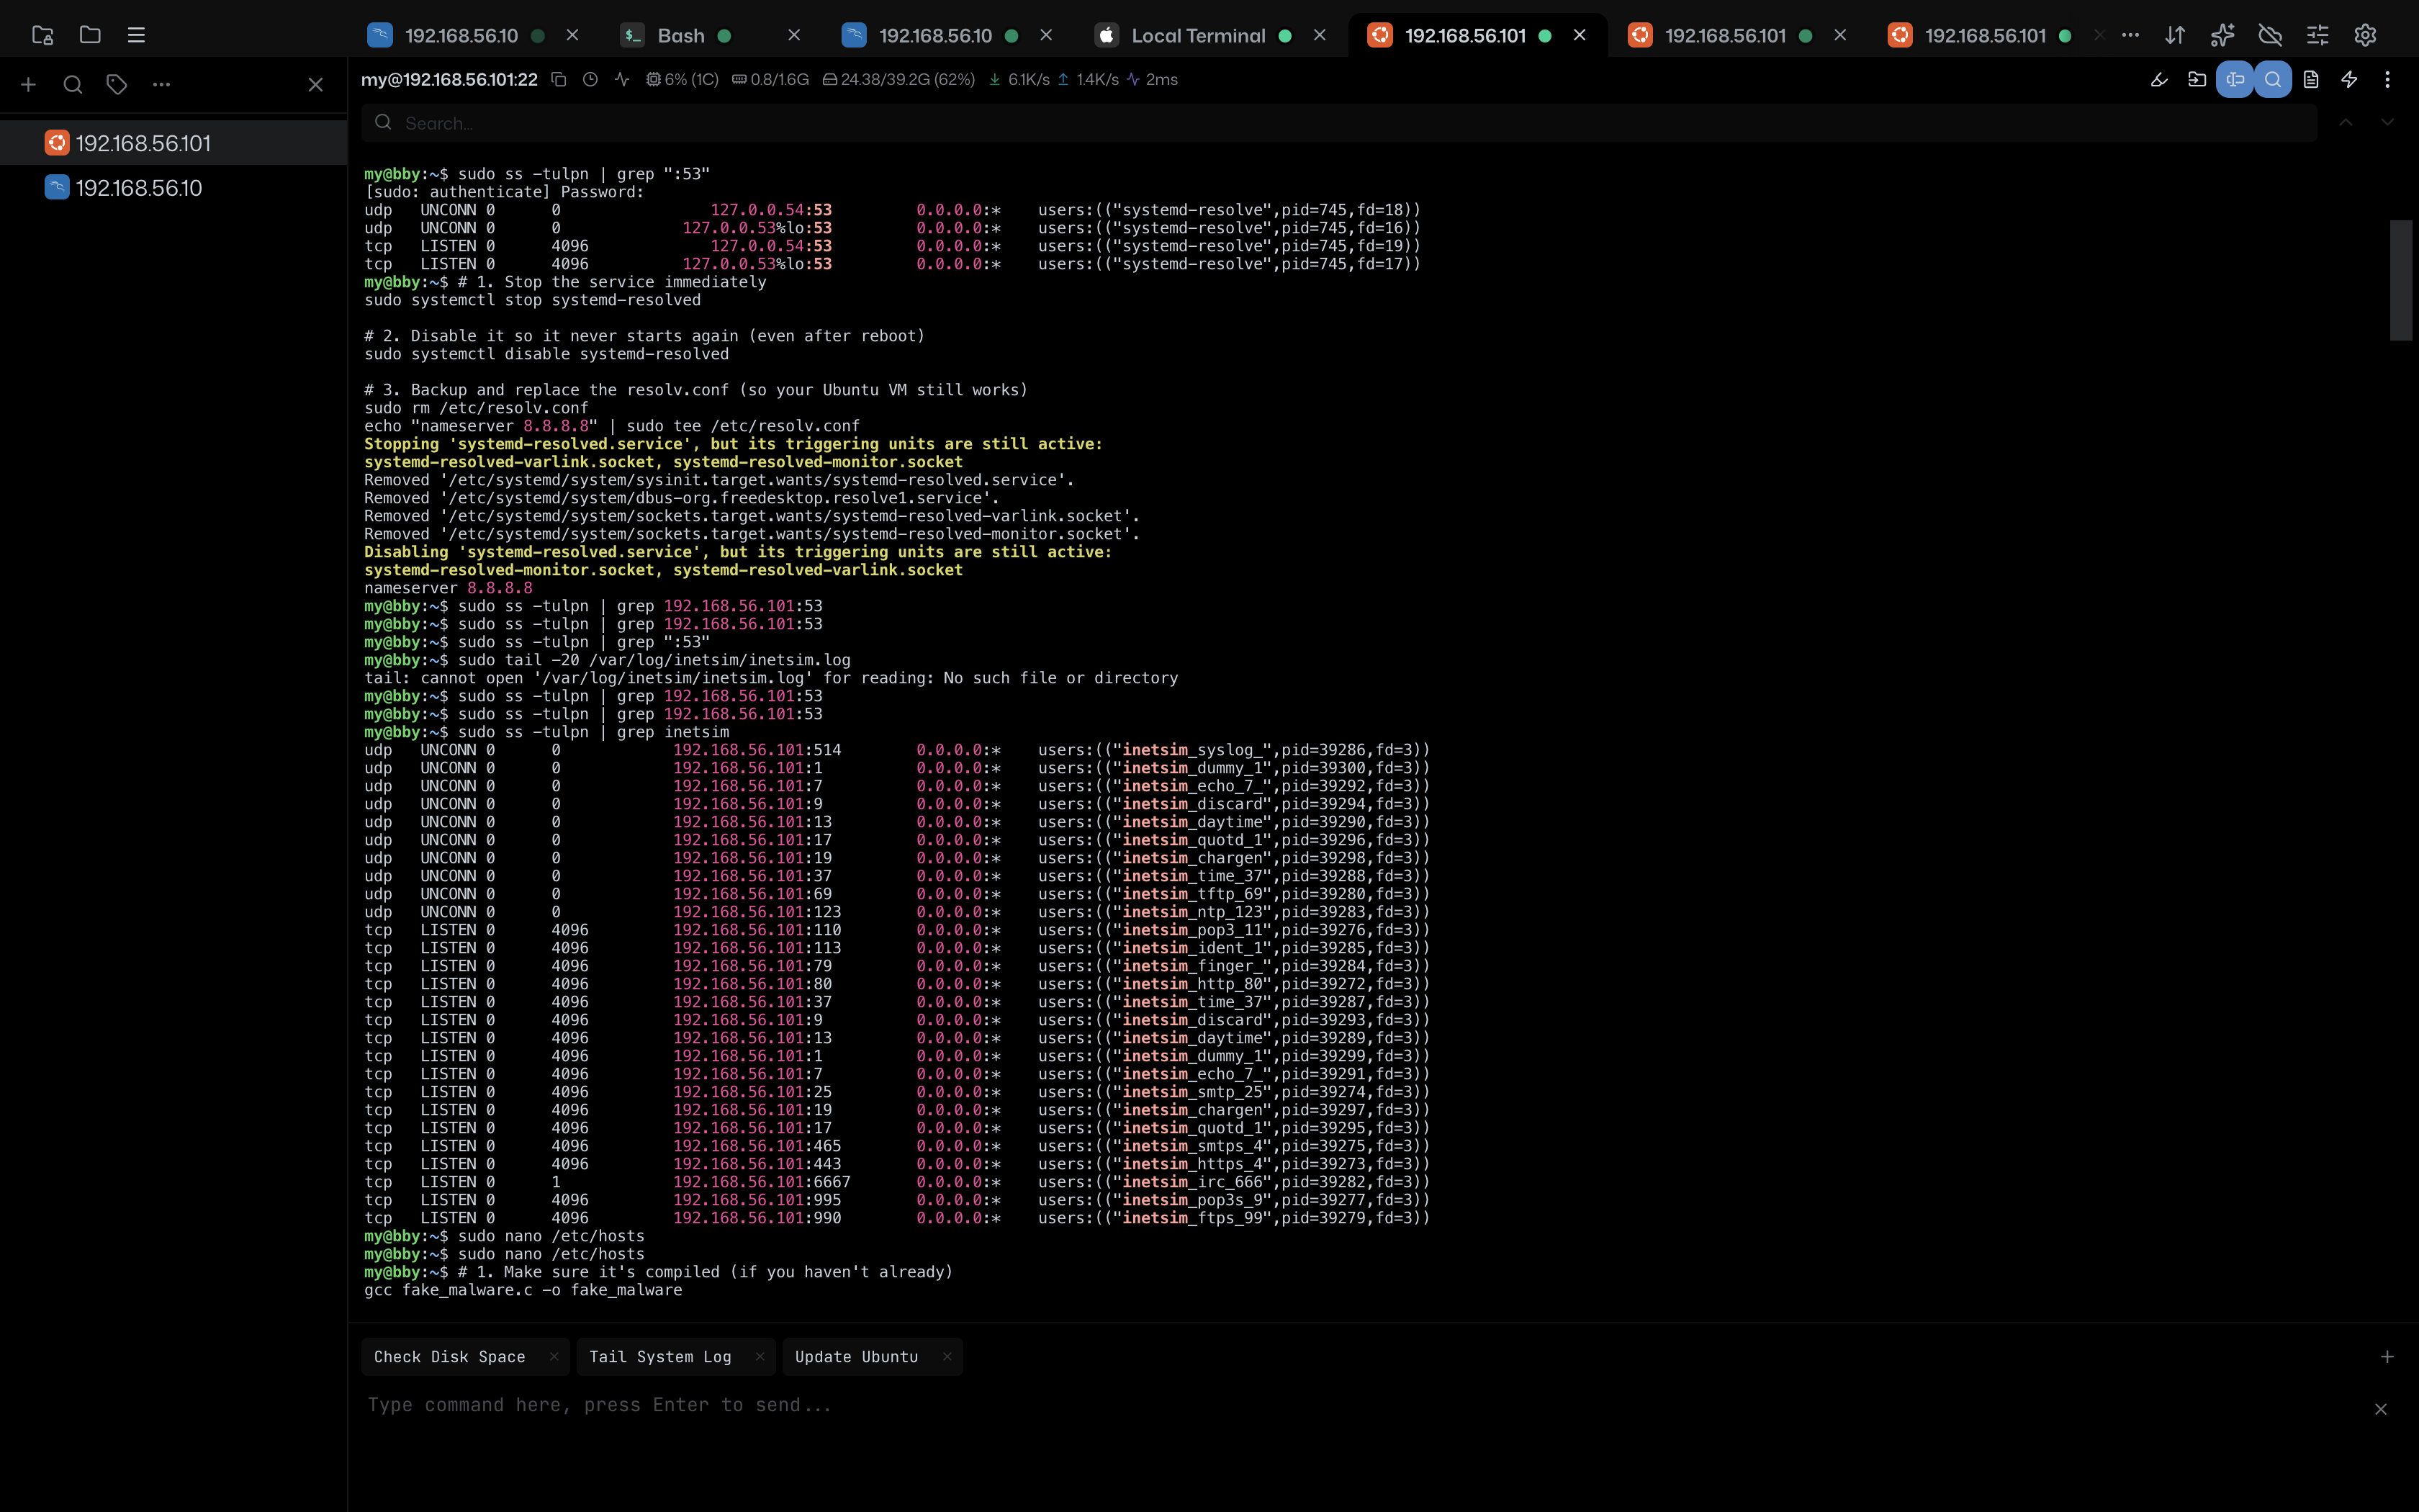2419x1512 pixels.
Task: Add a new snippet with plus button
Action: click(2387, 1357)
